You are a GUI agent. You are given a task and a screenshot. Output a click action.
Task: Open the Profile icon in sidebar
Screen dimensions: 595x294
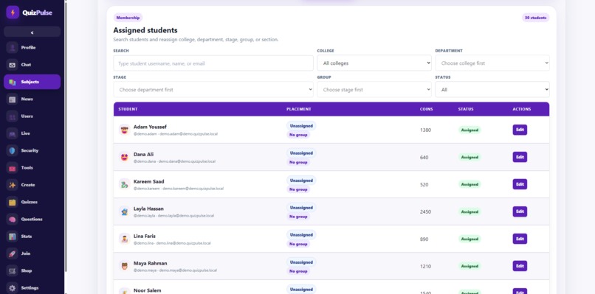click(12, 47)
